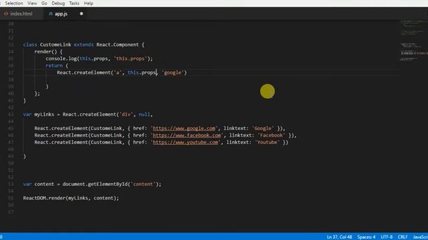The width and height of the screenshot is (428, 240).
Task: Click 'ReactDOM.render' on line 55
Action: coord(44,198)
